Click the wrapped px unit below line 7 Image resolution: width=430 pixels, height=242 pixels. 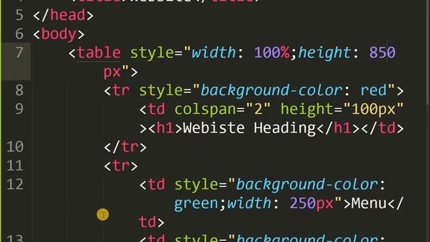click(x=112, y=72)
